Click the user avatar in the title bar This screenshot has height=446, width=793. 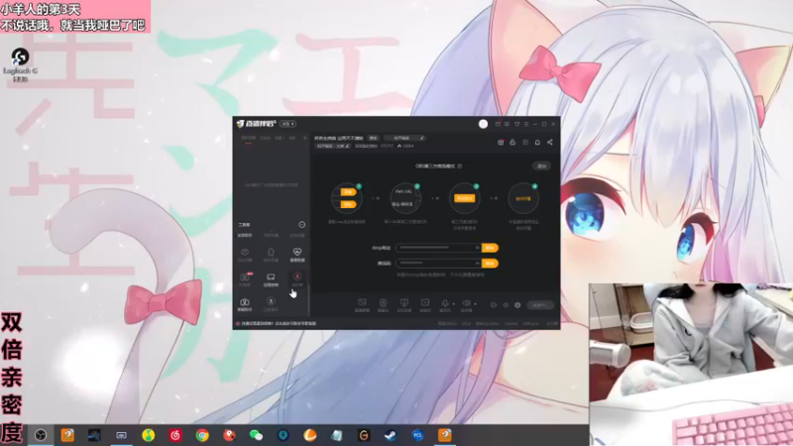point(483,124)
